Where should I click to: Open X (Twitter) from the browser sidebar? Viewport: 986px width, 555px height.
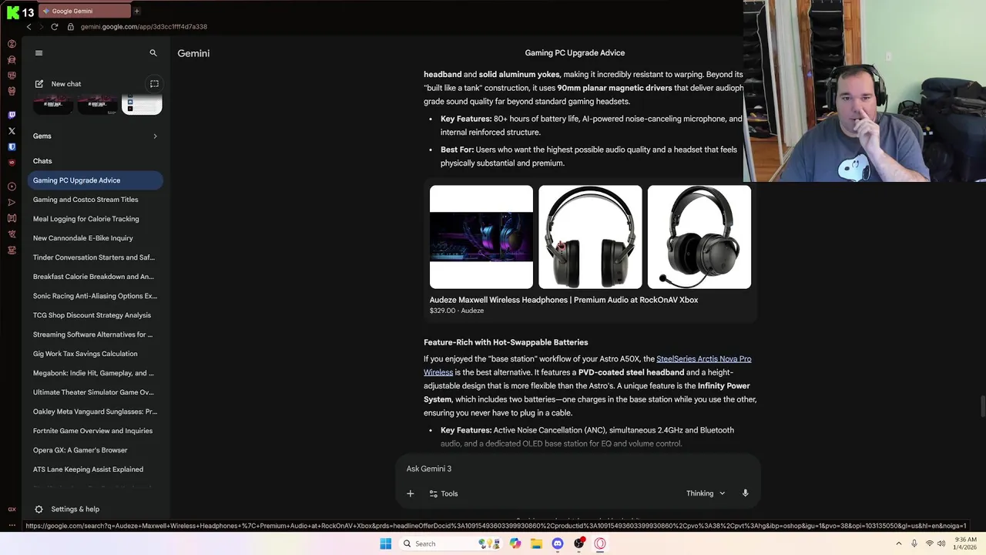coord(12,131)
